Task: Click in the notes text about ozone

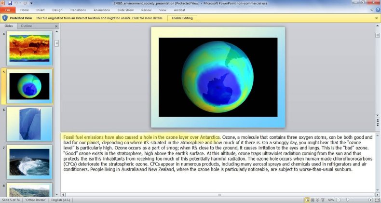Action: click(x=218, y=153)
